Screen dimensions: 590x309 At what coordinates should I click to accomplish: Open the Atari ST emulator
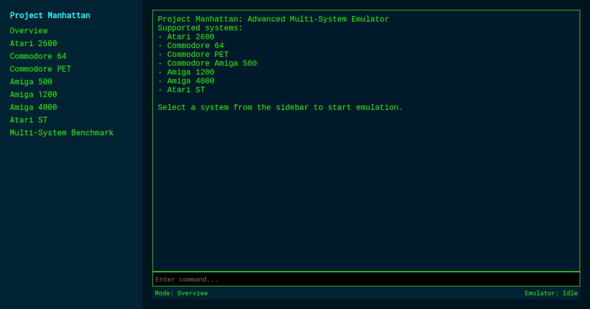29,120
